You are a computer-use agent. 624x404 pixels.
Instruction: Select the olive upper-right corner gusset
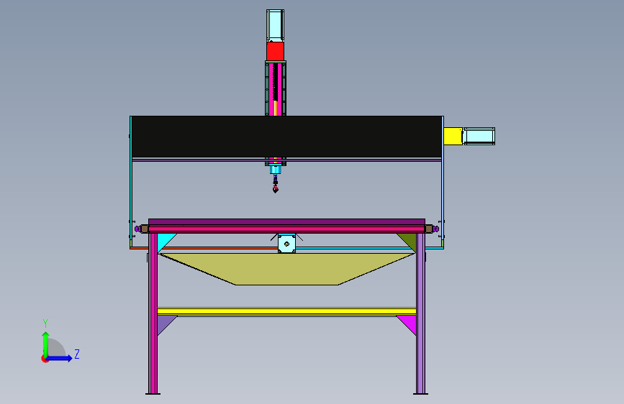(410, 240)
